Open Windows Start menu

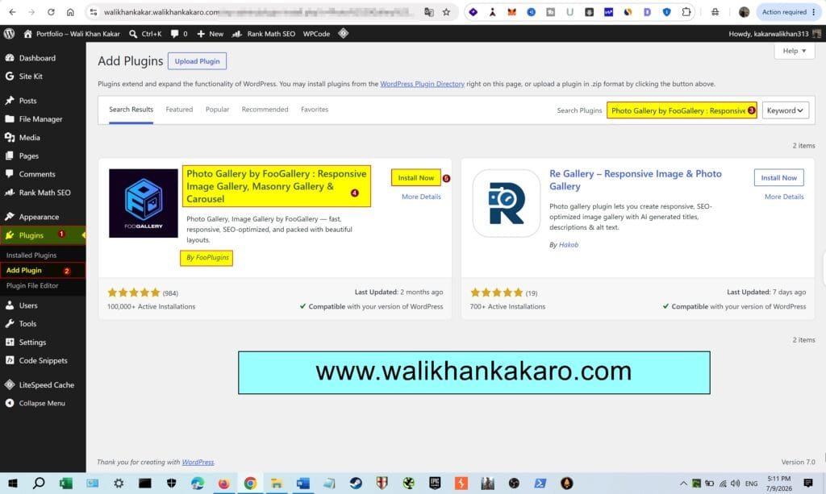(x=13, y=483)
